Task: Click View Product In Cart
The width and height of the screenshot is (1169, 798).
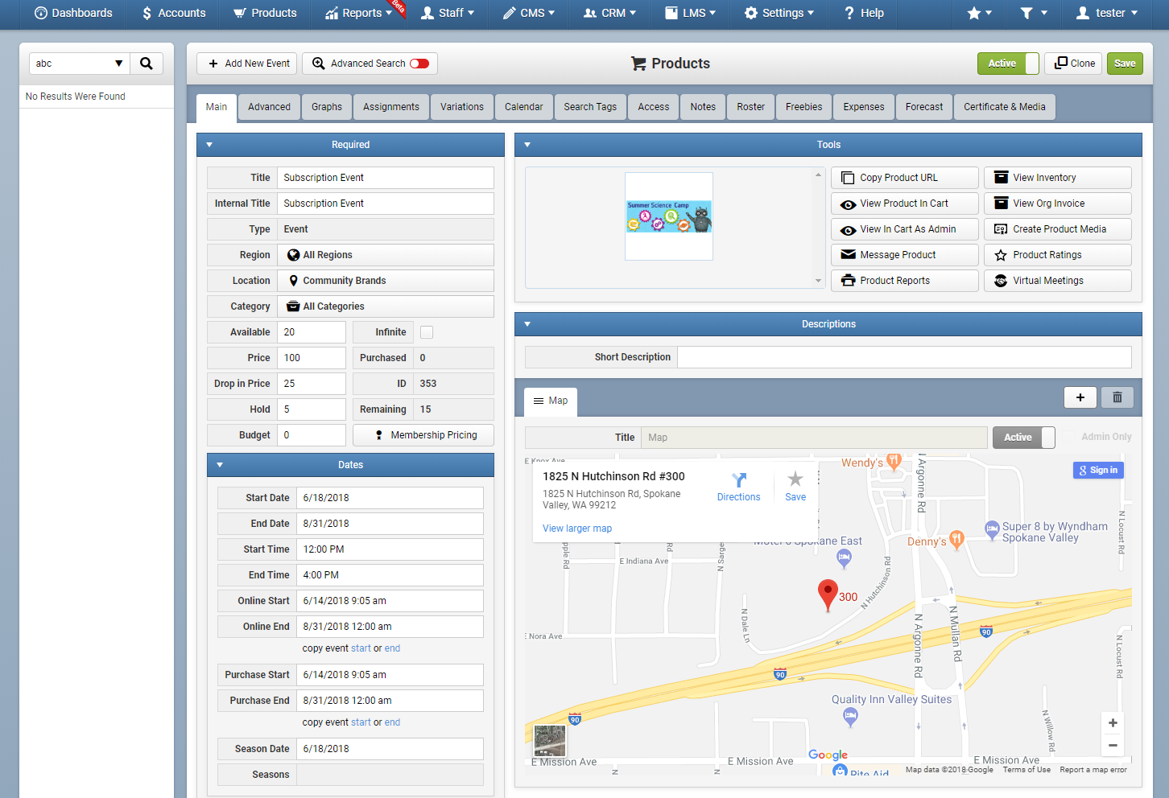Action: [x=904, y=204]
